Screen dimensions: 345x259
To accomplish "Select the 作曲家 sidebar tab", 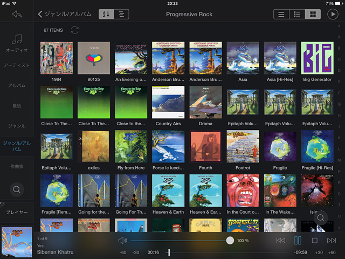I will 17,166.
